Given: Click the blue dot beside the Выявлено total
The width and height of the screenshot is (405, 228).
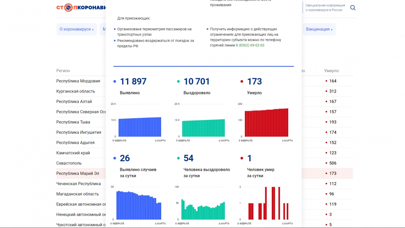Looking at the screenshot, I should [x=115, y=81].
